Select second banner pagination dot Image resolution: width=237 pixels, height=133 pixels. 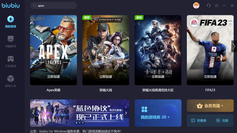coord(80,123)
